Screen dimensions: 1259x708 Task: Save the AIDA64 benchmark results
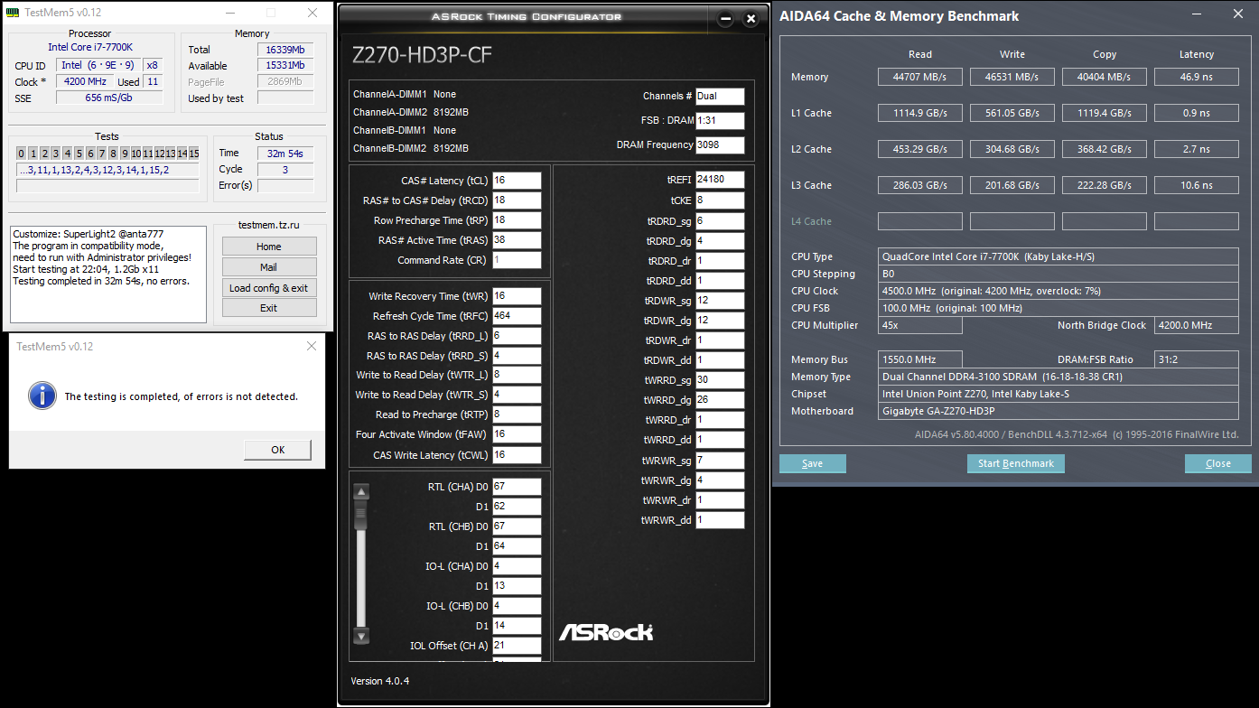[x=813, y=463]
